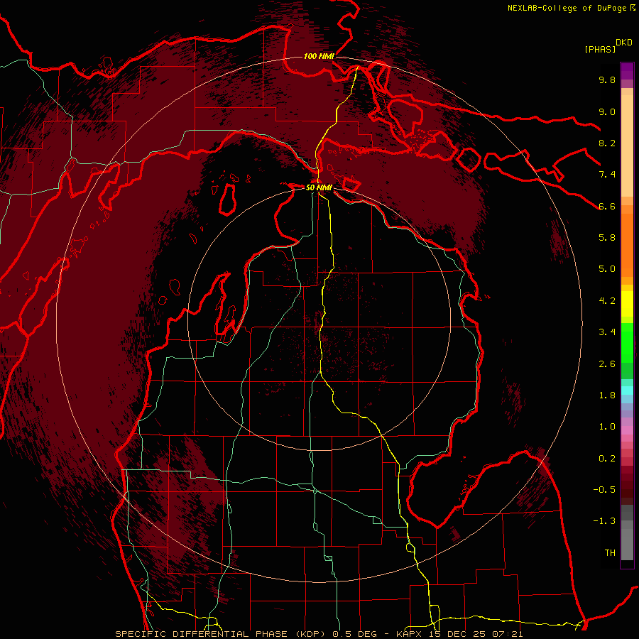Screen dimensions: 639x639
Task: Click the 50 NMI range ring label
Action: tap(319, 187)
